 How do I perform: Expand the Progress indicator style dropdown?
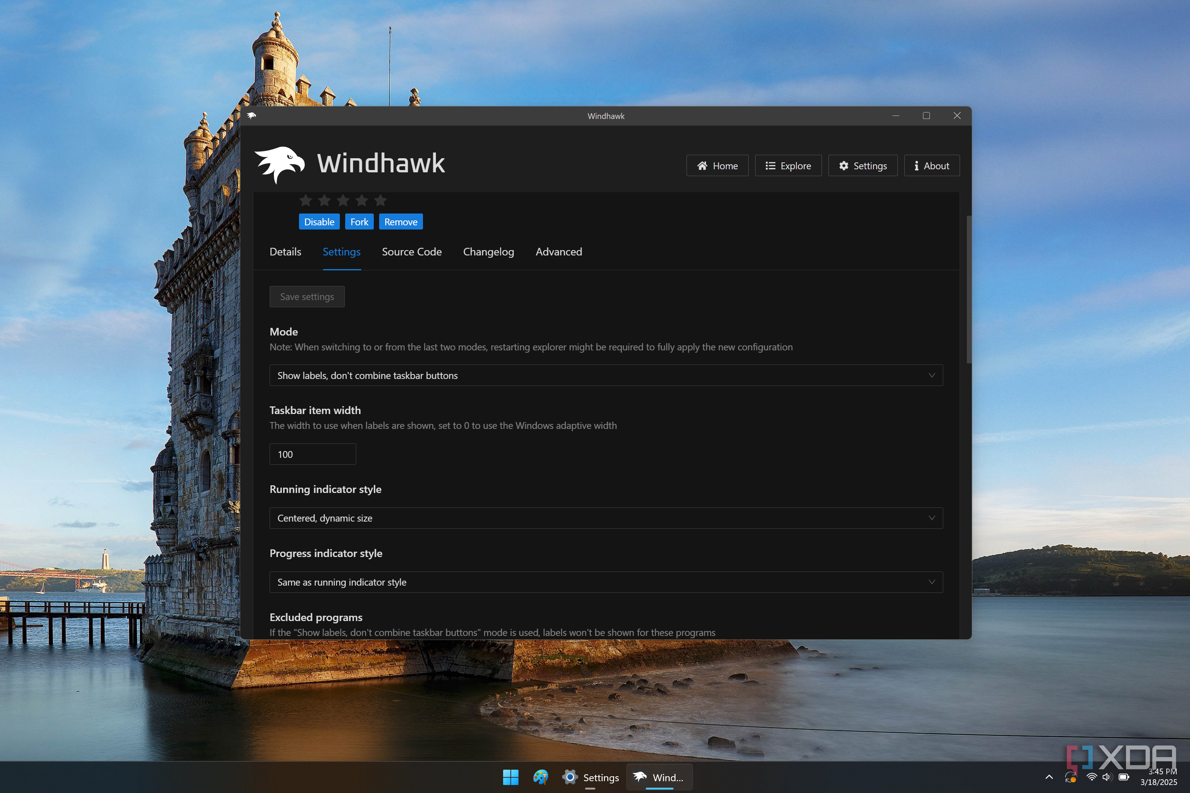point(606,582)
